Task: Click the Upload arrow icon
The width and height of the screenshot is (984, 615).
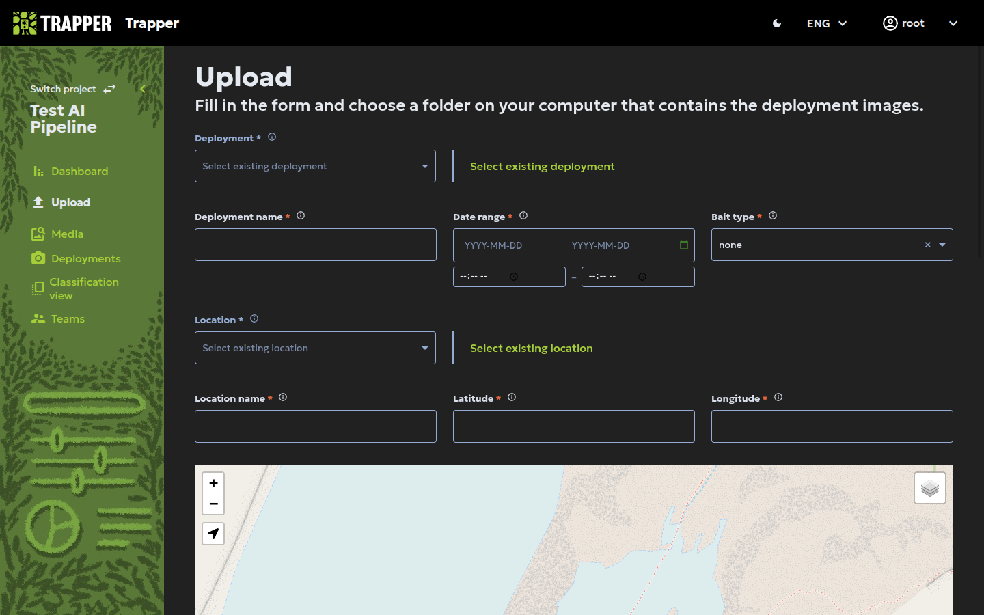Action: point(38,202)
